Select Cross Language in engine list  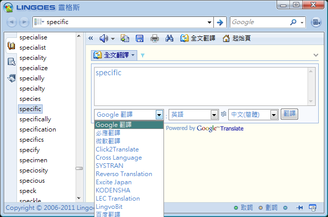[129, 158]
